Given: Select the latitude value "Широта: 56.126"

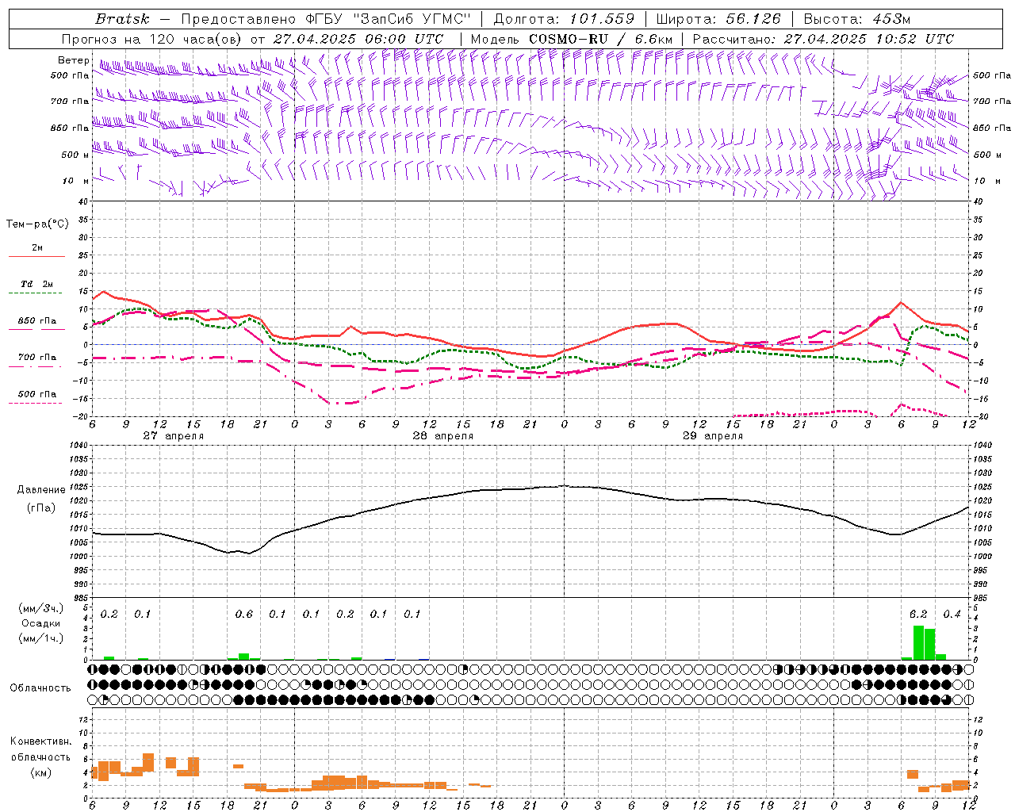Looking at the screenshot, I should click(x=718, y=19).
